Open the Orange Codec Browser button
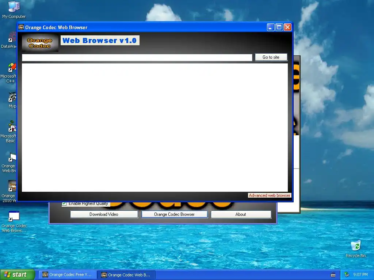This screenshot has width=374, height=280. [x=174, y=214]
